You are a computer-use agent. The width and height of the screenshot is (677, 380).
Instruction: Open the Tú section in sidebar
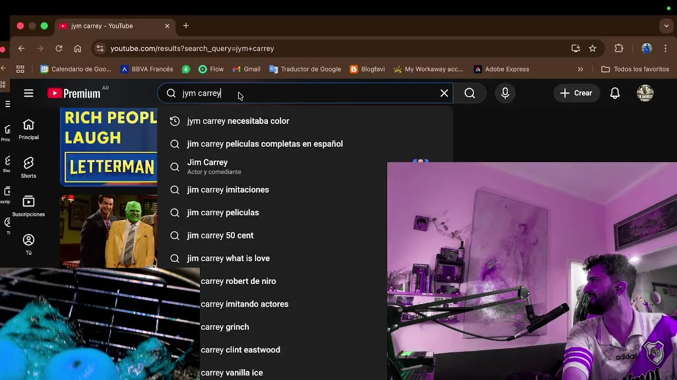pos(29,245)
